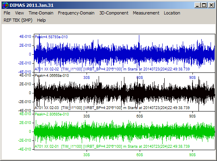Click the black 60S time marker
The height and width of the screenshot is (161, 217).
[x=139, y=116]
